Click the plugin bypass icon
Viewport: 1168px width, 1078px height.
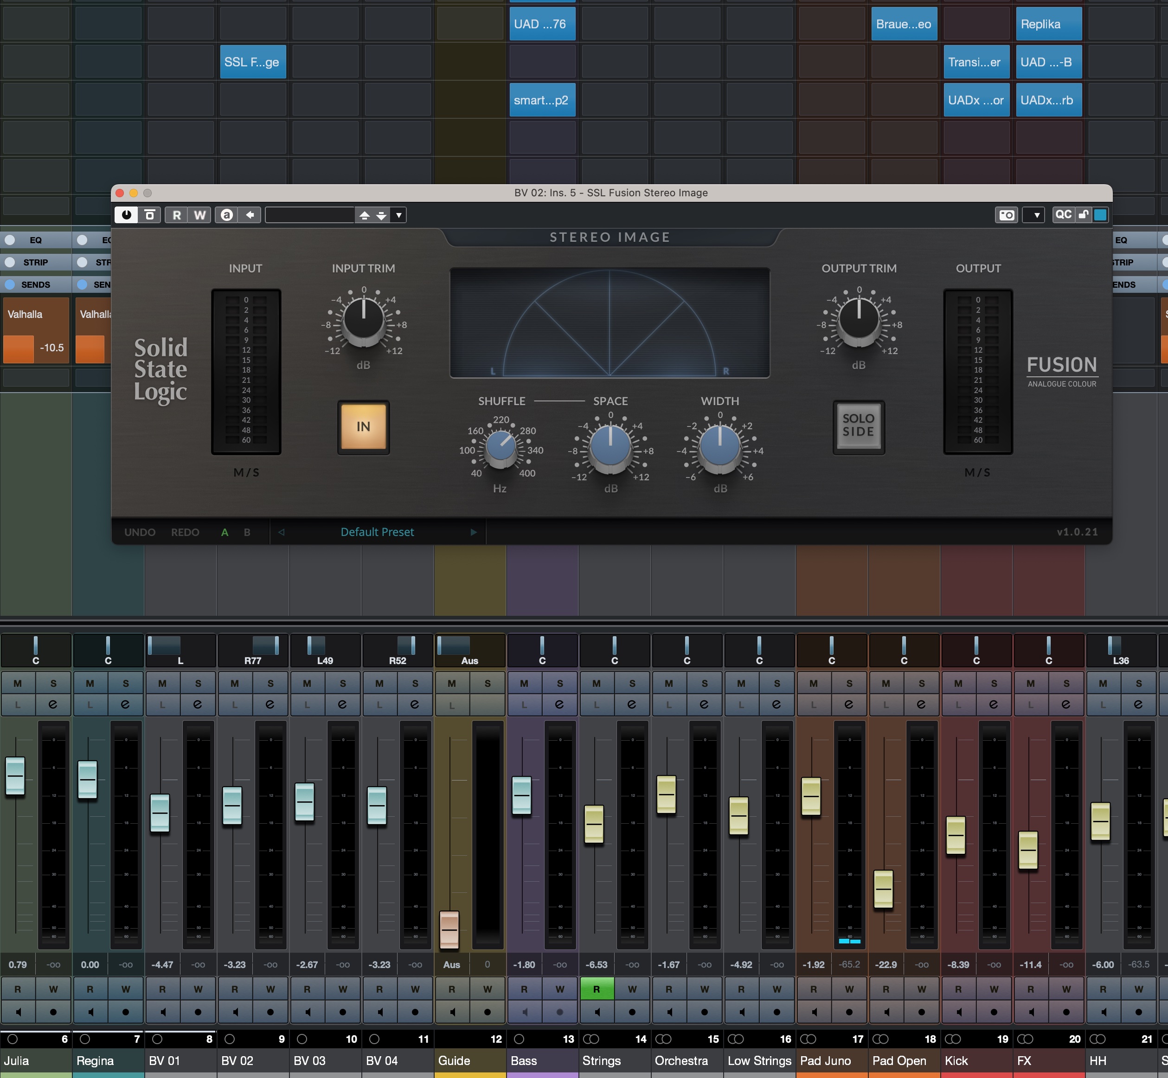[150, 215]
